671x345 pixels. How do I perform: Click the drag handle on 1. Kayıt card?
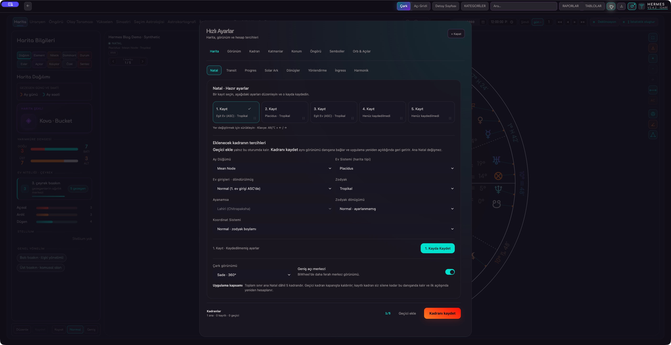tap(255, 118)
